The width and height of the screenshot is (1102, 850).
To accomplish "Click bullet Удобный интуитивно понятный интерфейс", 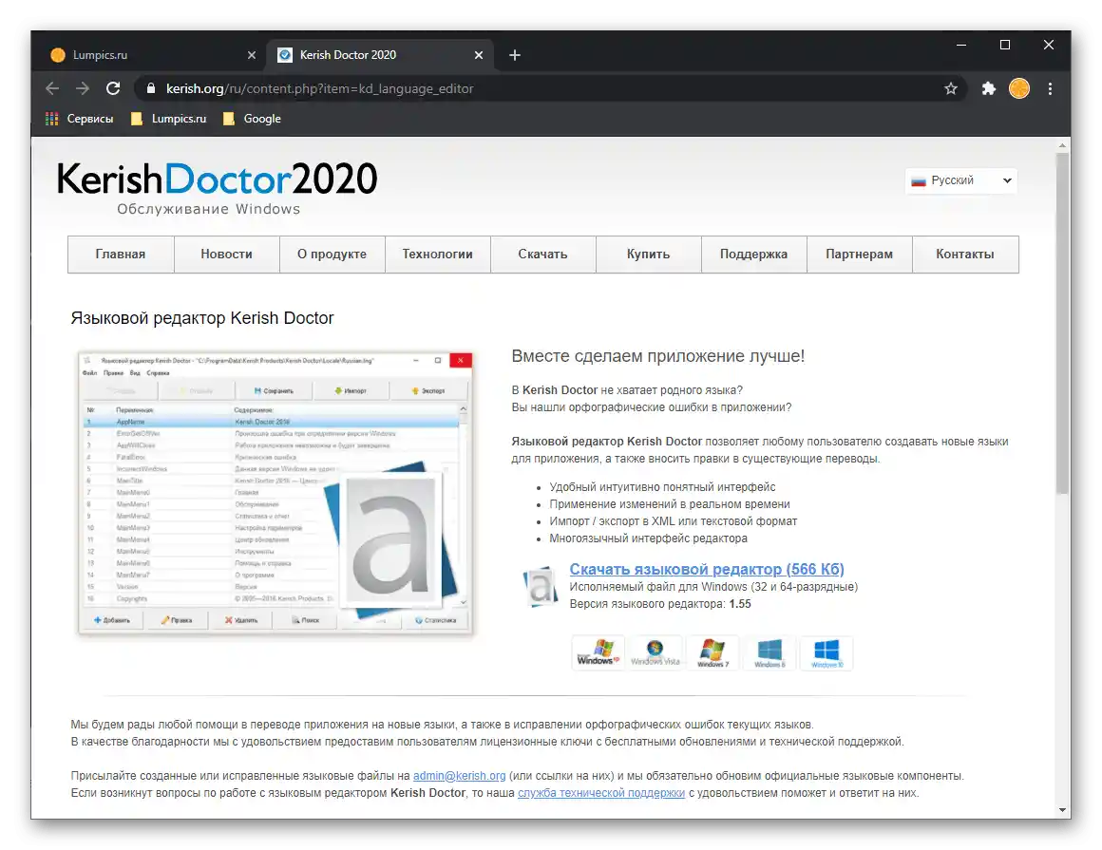I will [x=662, y=487].
